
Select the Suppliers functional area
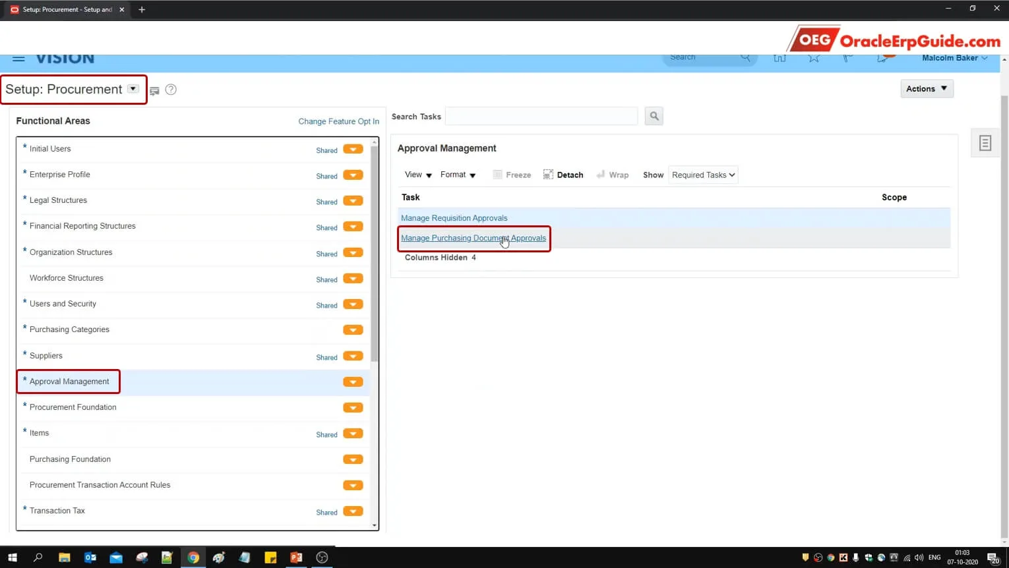tap(46, 356)
